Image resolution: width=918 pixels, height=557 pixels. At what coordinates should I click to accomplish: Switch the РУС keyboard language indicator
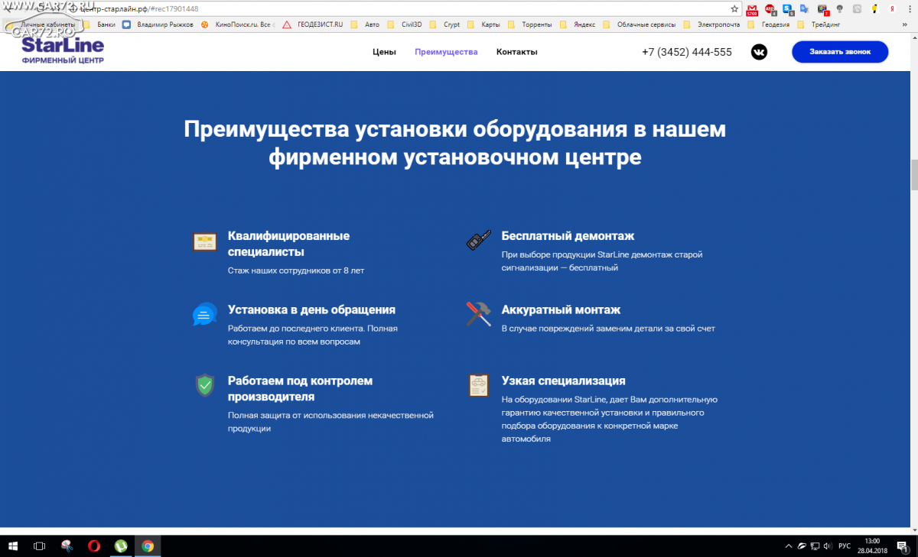(845, 546)
